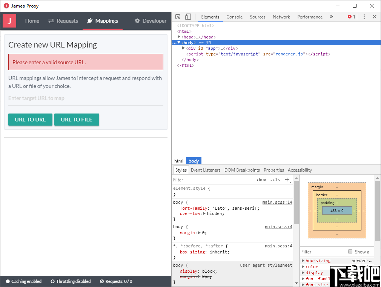Toggle class editor with .cls
Image resolution: width=381 pixels, height=287 pixels.
tap(275, 180)
